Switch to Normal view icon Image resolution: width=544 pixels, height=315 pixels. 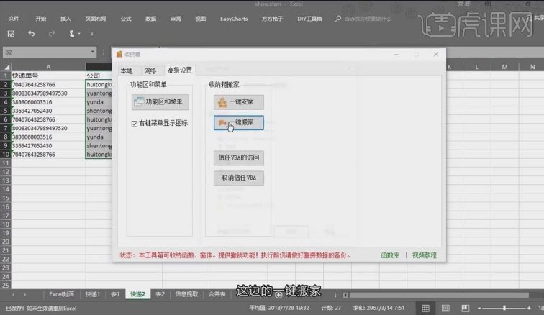tap(426, 308)
